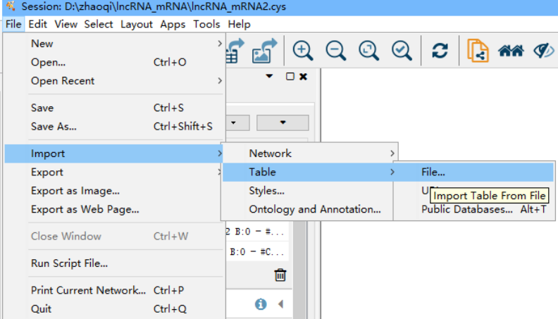Viewport: 558px width, 319px height.
Task: Click the refresh arrows toolbar icon
Action: [x=440, y=51]
